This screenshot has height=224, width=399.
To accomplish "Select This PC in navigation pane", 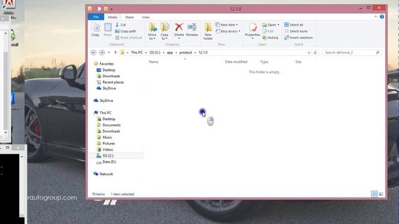I will pos(105,113).
